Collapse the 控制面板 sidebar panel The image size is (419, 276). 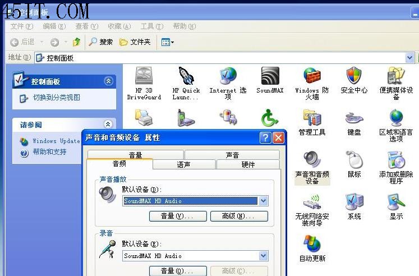click(x=108, y=81)
